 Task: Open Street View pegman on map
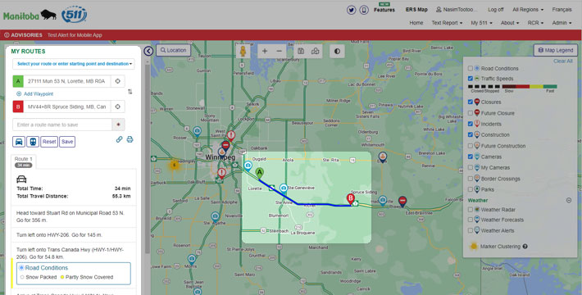click(x=243, y=51)
